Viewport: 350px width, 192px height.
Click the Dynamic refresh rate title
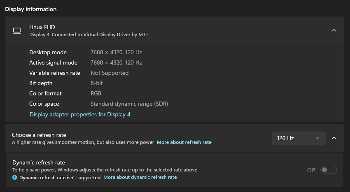click(x=38, y=162)
